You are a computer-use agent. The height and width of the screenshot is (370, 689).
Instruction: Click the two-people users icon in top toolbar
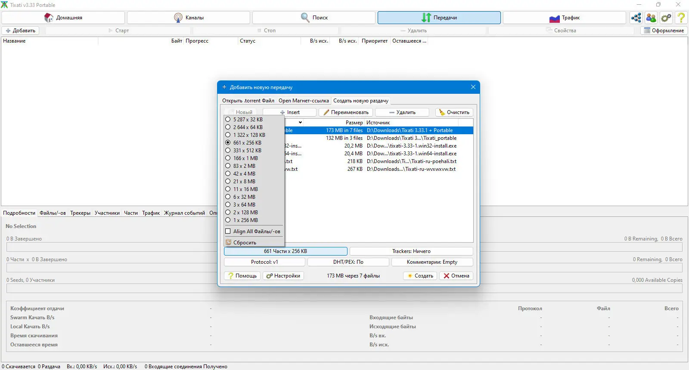point(651,18)
